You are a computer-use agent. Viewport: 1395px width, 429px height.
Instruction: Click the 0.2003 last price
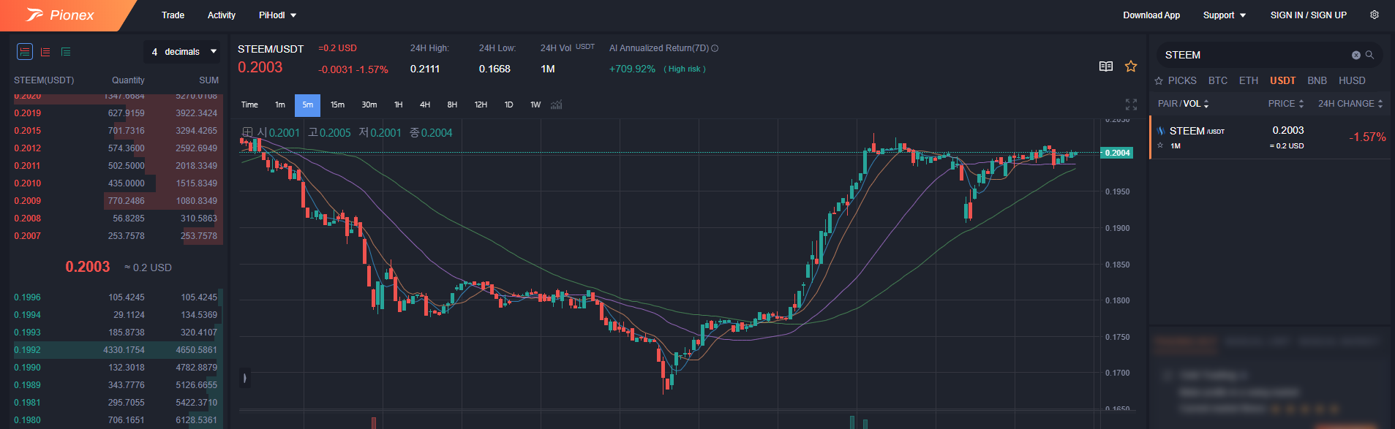pos(88,267)
